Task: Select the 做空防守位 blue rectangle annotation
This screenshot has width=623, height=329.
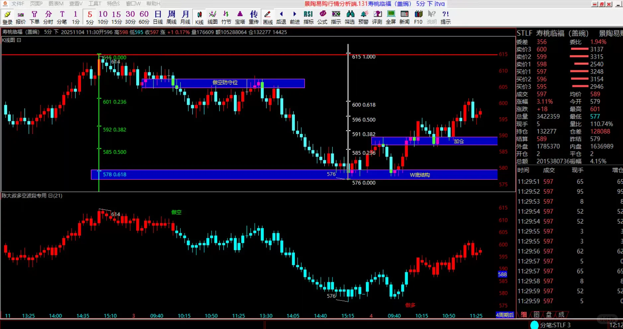Action: [x=223, y=83]
